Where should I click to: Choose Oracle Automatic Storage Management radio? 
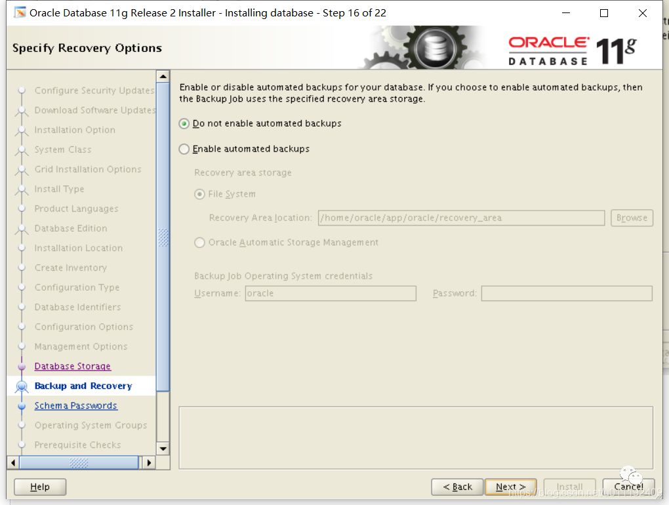pyautogui.click(x=199, y=243)
